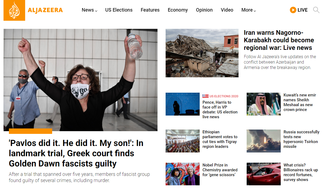Viewport: 335px width, 188px height.
Task: Click the Nagorno-Karabakh destroyed houses thumbnail
Action: (202, 53)
